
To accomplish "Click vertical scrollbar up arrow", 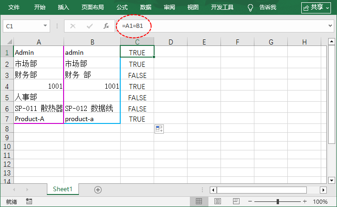I will (331, 41).
